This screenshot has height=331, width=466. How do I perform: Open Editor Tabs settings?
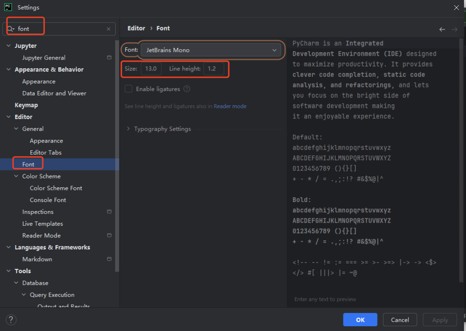click(45, 152)
